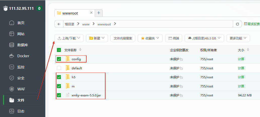Open a new tab with plus button
The width and height of the screenshot is (260, 117).
[99, 13]
